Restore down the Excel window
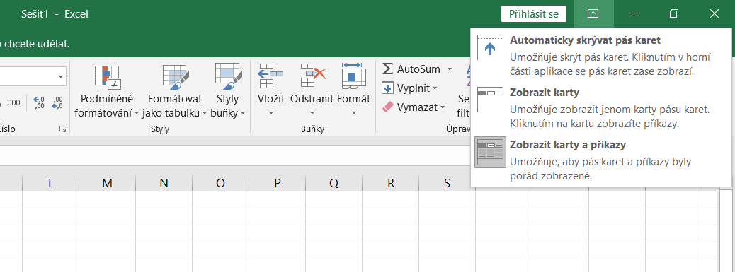This screenshot has width=735, height=272. point(674,13)
